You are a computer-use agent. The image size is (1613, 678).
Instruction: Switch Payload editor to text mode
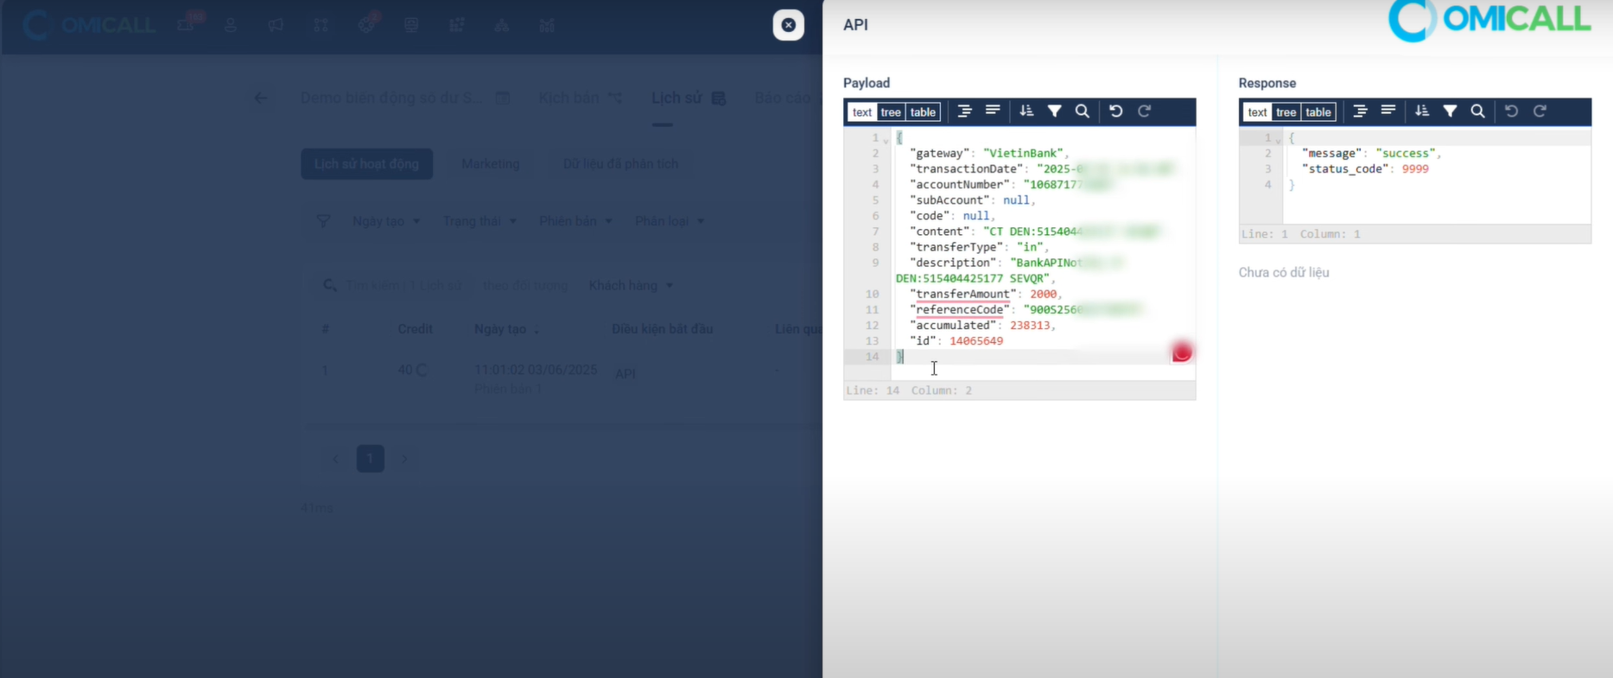click(862, 112)
